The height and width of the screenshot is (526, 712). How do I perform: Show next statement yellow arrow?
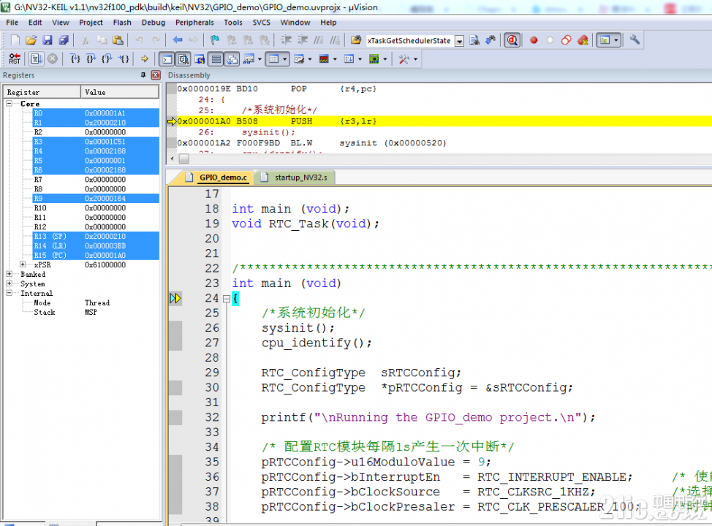[145, 58]
